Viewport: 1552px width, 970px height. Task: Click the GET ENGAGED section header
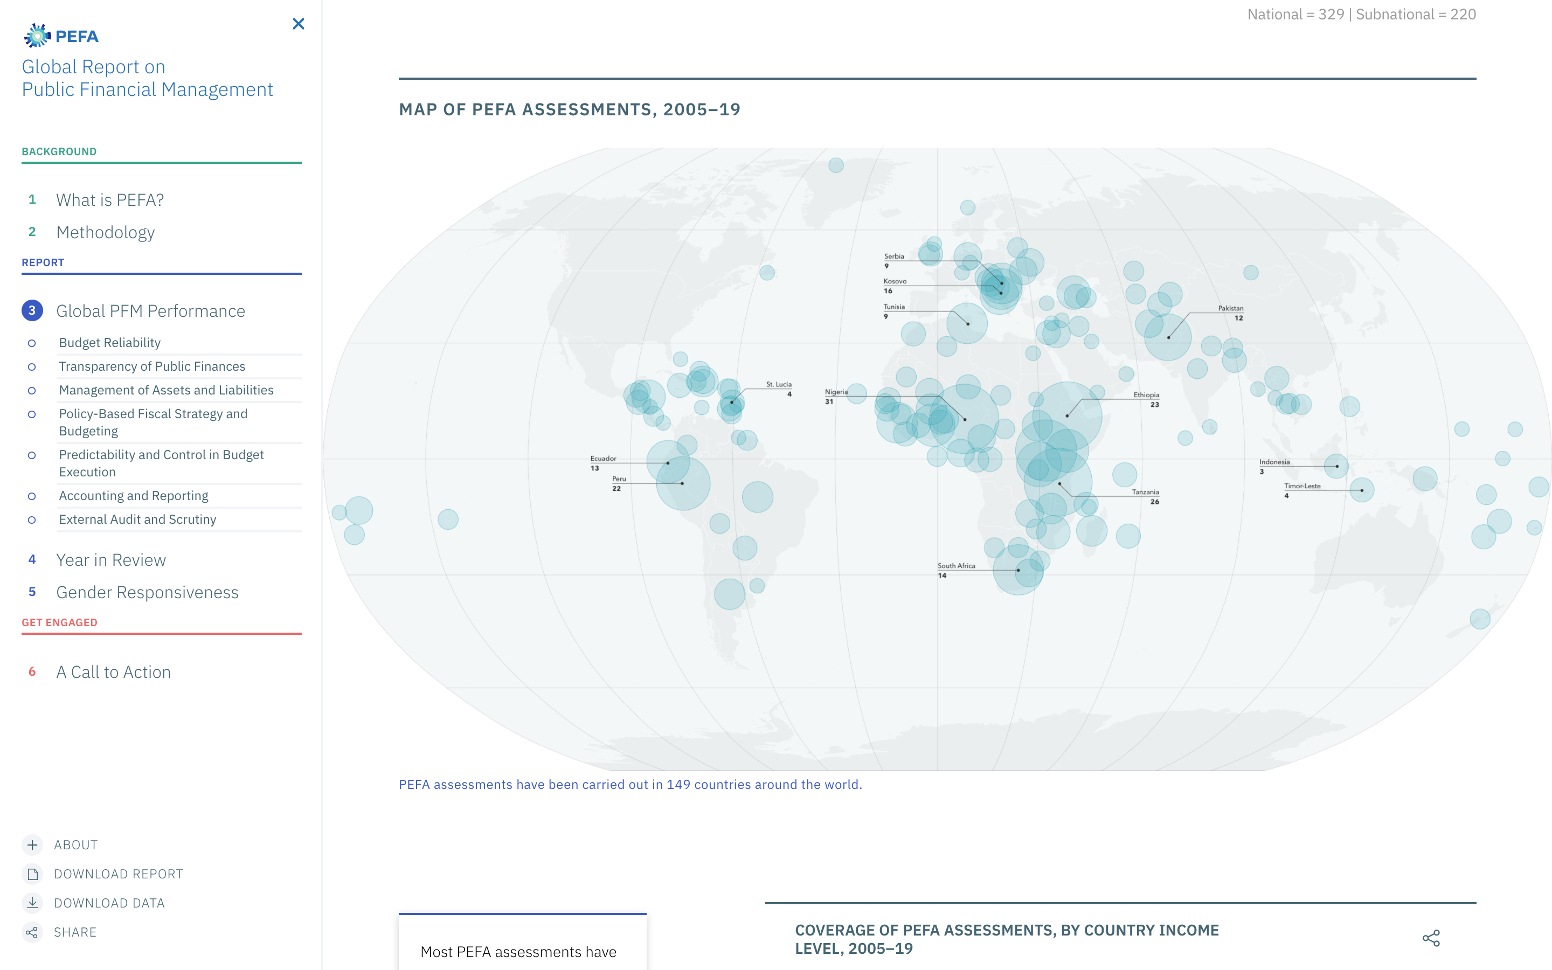pyautogui.click(x=60, y=622)
